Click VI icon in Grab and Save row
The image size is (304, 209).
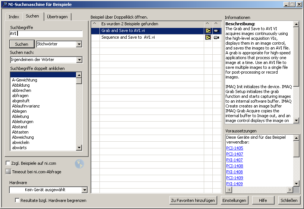pyautogui.click(x=208, y=31)
